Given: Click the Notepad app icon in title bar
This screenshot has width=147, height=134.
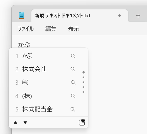Looking at the screenshot, I should tap(21, 15).
